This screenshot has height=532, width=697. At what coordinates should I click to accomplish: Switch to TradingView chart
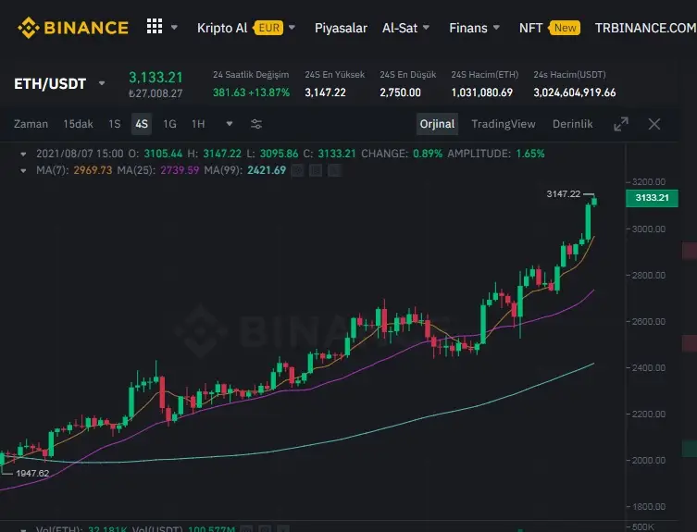pos(504,124)
